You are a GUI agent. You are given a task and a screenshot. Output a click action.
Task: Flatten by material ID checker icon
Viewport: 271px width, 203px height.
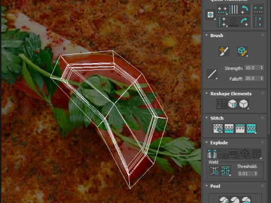point(245,154)
